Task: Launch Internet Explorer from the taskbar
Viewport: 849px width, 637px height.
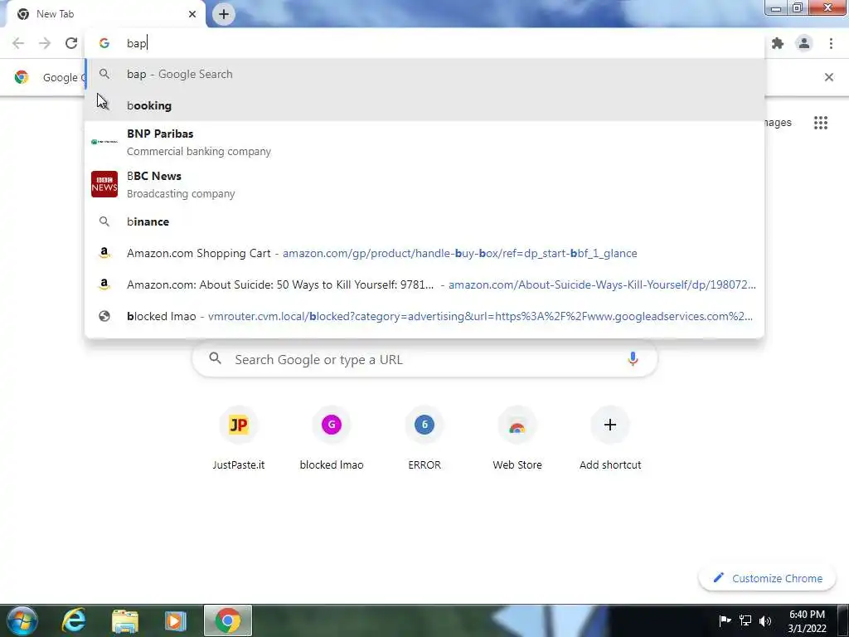Action: [73, 620]
